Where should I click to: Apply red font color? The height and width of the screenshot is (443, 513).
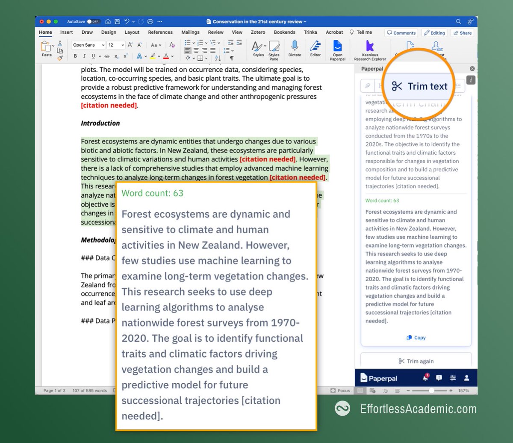point(166,56)
